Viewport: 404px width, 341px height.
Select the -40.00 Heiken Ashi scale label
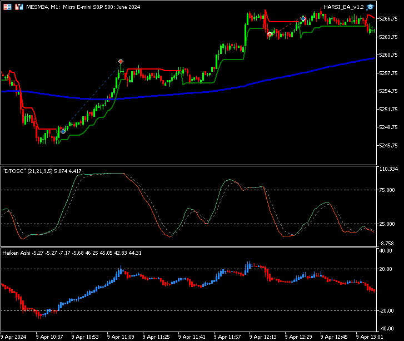click(x=386, y=329)
